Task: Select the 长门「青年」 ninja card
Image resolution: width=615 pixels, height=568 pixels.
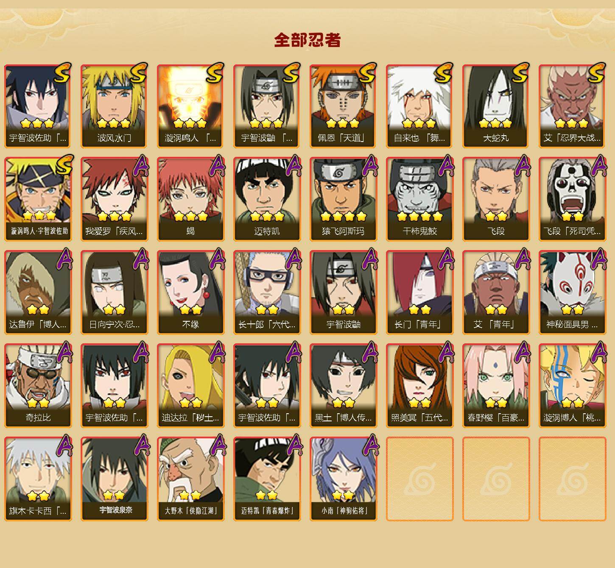Action: coord(419,292)
